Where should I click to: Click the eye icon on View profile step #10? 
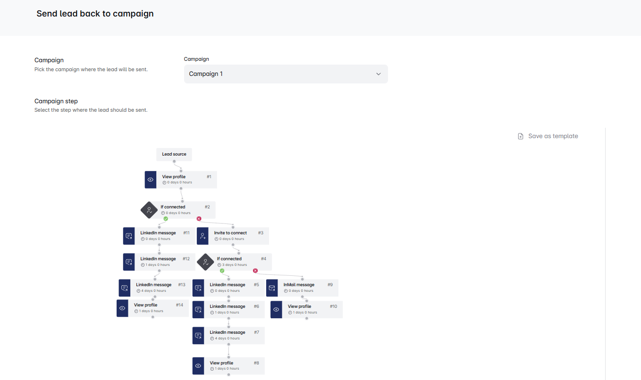(x=276, y=309)
